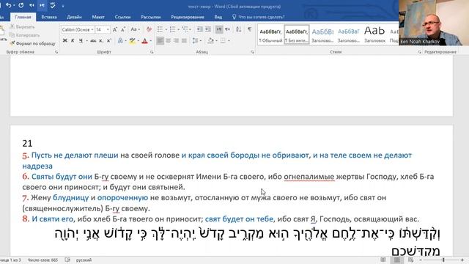Toggle underline Ч formatting
Viewport: 469px width, 264px height.
[81, 40]
